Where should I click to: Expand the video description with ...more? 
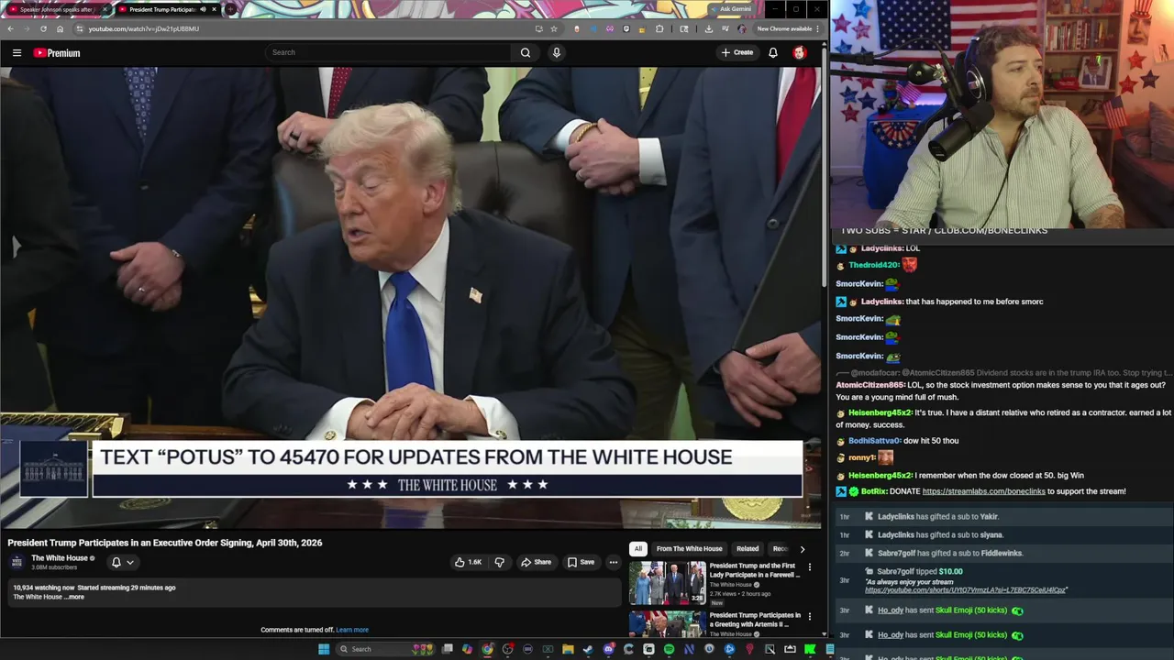74,597
